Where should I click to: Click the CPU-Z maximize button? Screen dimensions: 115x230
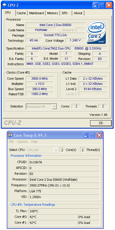(102, 5)
